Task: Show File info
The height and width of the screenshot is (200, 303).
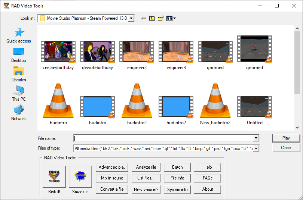Action: [177, 178]
